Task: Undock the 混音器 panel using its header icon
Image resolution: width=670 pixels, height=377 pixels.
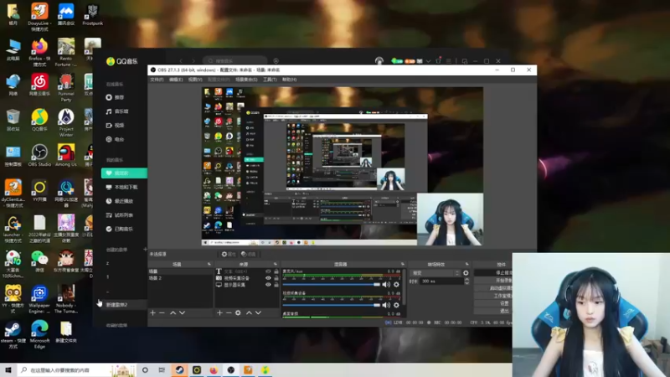Action: click(x=403, y=264)
